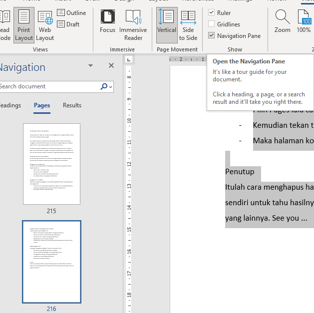Switch to Print Layout view

[x=24, y=25]
